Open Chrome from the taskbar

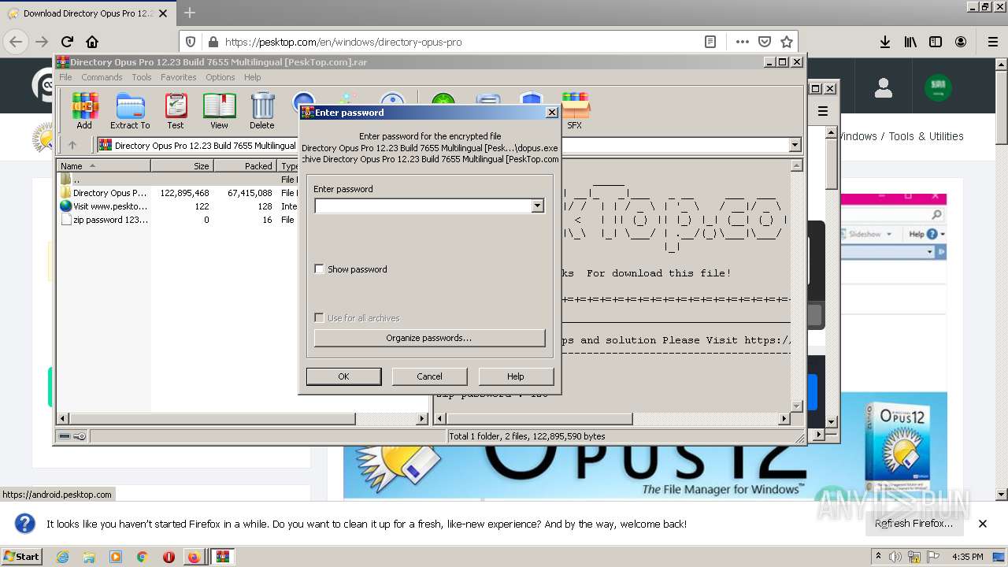(x=143, y=557)
